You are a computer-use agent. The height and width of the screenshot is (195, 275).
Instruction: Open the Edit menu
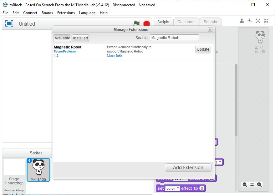click(x=16, y=13)
